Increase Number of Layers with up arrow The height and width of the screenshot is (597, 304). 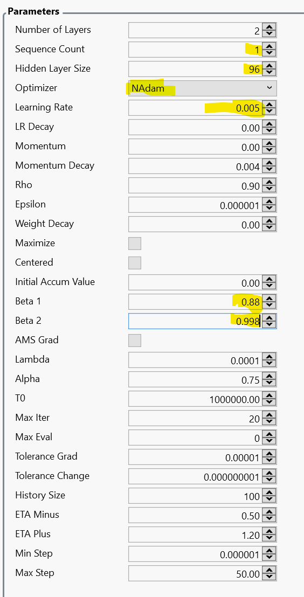[270, 27]
